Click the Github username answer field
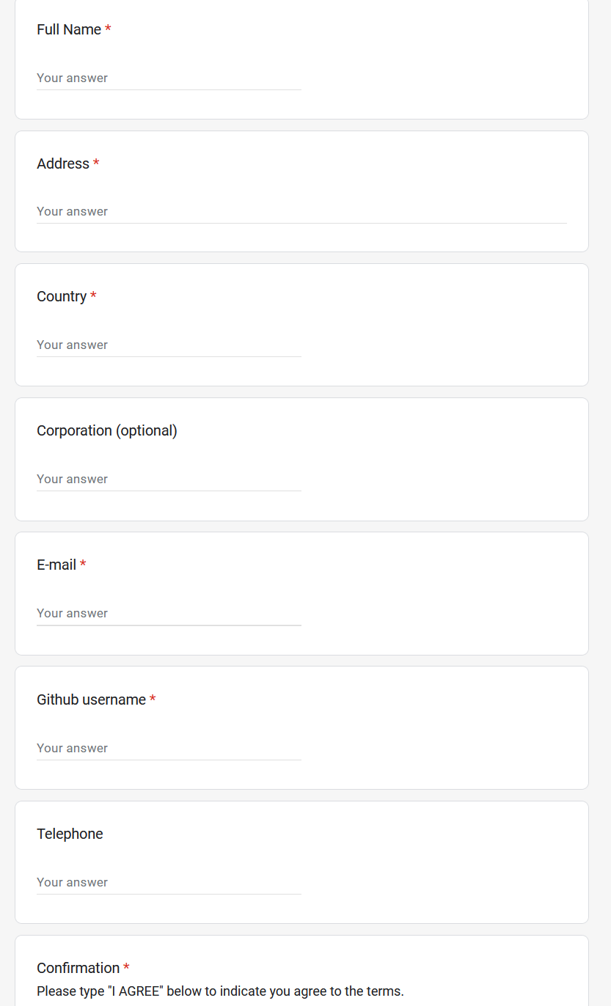Image resolution: width=611 pixels, height=1006 pixels. tap(169, 748)
